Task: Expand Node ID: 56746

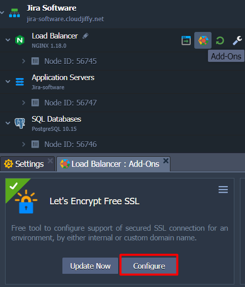Action: [23, 144]
